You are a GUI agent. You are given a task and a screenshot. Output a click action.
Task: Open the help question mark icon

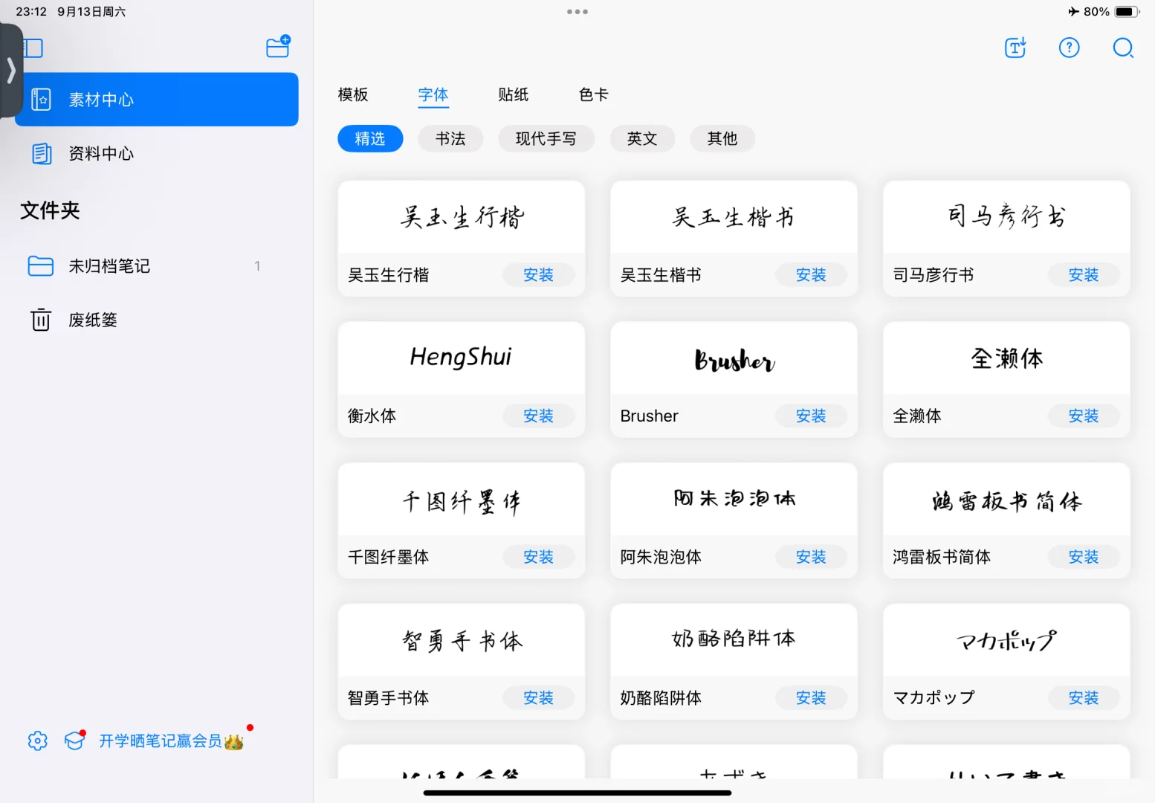[1069, 48]
